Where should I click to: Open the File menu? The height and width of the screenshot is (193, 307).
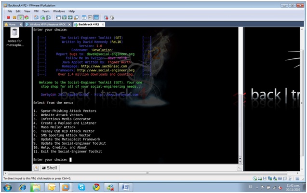pos(10,11)
